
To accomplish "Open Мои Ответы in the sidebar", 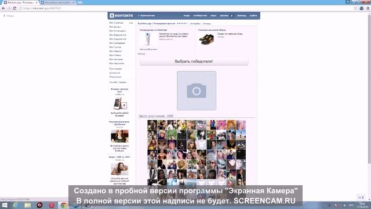I will click(115, 55).
